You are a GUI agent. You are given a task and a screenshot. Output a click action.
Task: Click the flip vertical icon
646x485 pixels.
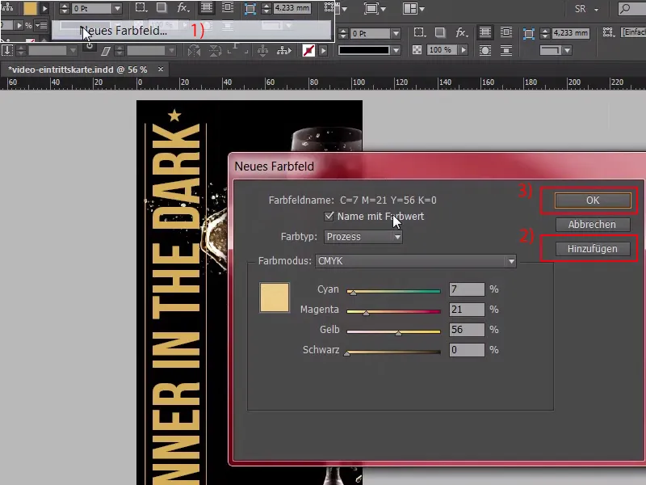(215, 51)
